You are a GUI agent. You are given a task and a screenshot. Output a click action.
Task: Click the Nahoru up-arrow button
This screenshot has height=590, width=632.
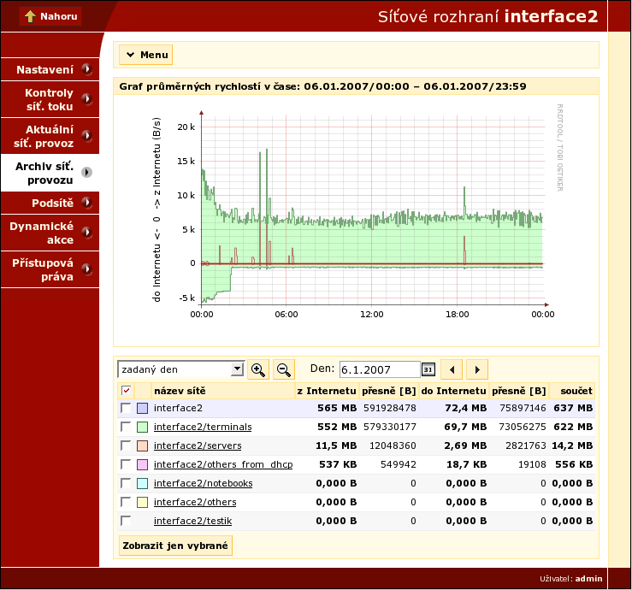click(x=50, y=16)
